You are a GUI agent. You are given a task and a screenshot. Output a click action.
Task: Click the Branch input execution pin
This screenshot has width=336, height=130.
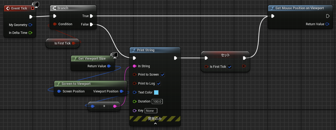pyautogui.click(x=55, y=16)
